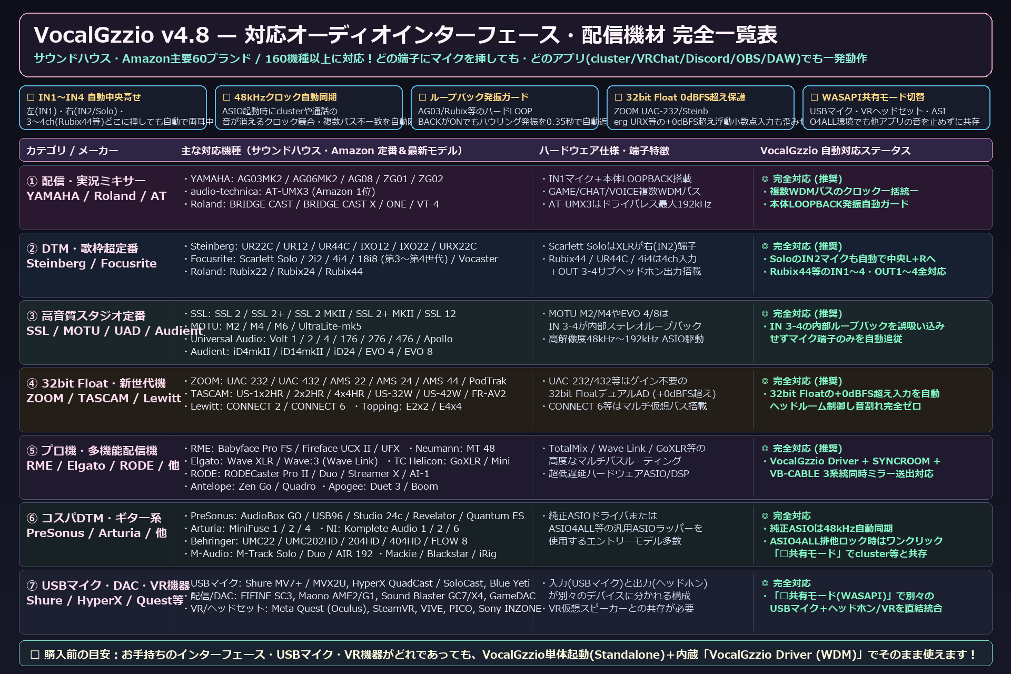1011x674 pixels.
Task: Select category '② DTM・歌枠超定番'
Action: pyautogui.click(x=82, y=249)
